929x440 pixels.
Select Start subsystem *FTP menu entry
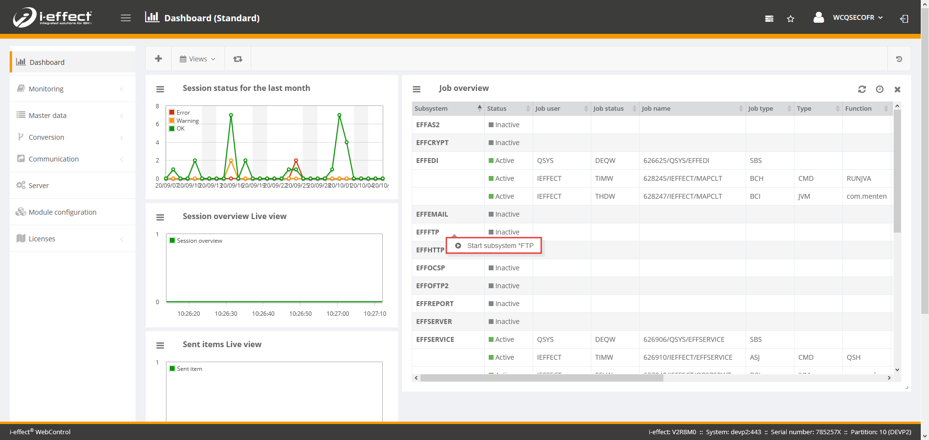point(500,246)
